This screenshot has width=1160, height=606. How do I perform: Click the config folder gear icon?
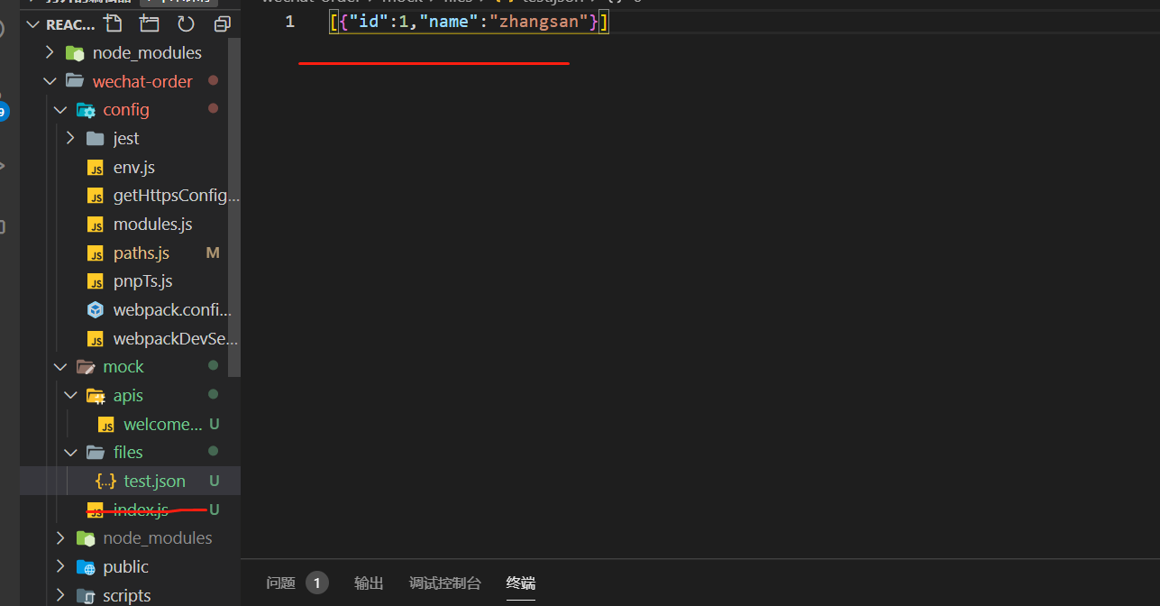pos(86,110)
